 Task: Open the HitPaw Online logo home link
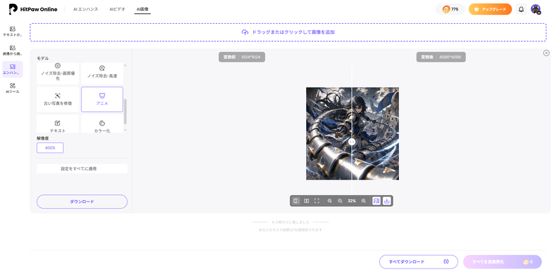tap(33, 9)
